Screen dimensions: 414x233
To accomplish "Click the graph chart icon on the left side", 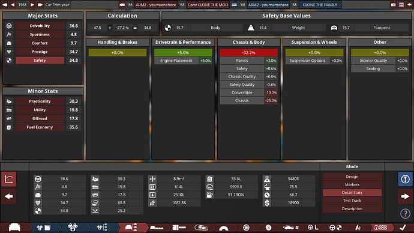I will click(9, 180).
